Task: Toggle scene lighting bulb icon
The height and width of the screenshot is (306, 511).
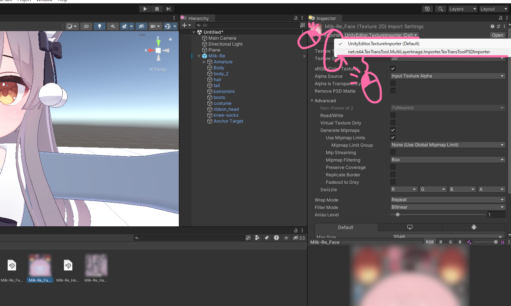Action: pos(99,26)
